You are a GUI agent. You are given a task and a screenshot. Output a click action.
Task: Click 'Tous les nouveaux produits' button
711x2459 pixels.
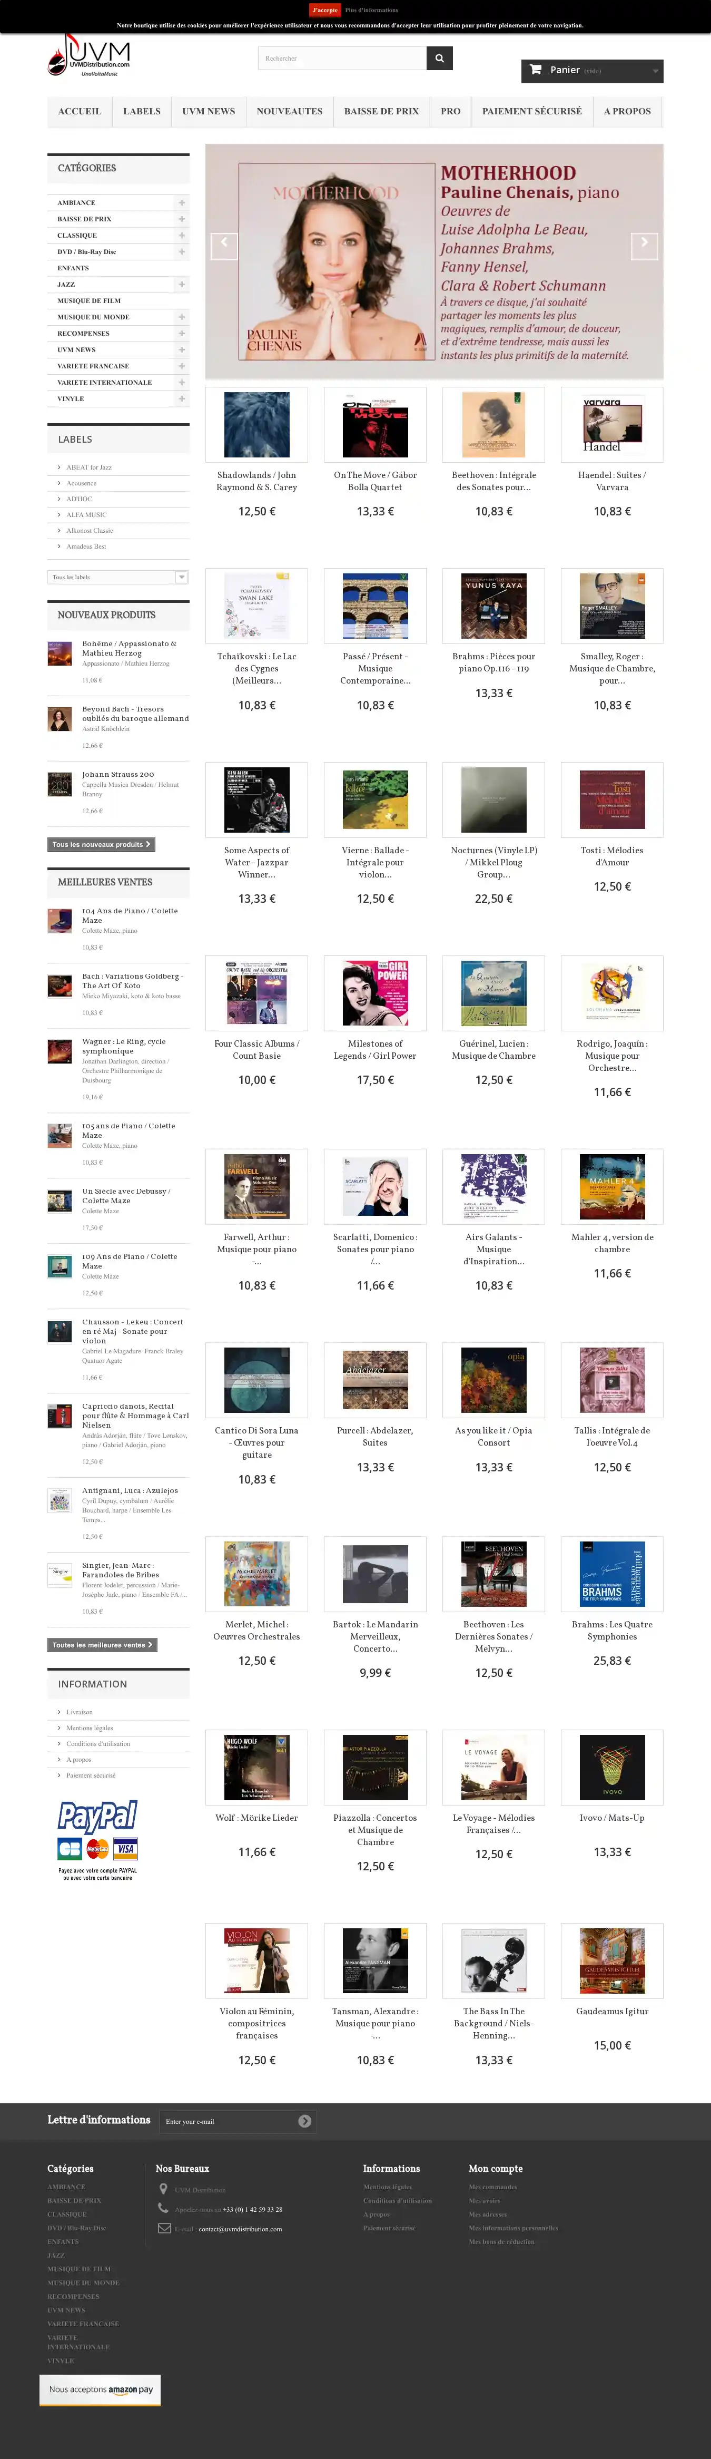click(100, 844)
